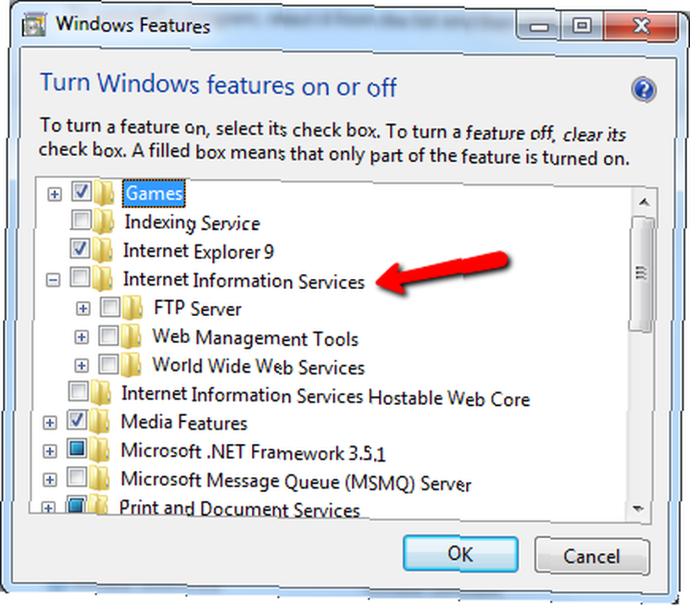
Task: Click the feature list scrollbar thumb
Action: [642, 274]
